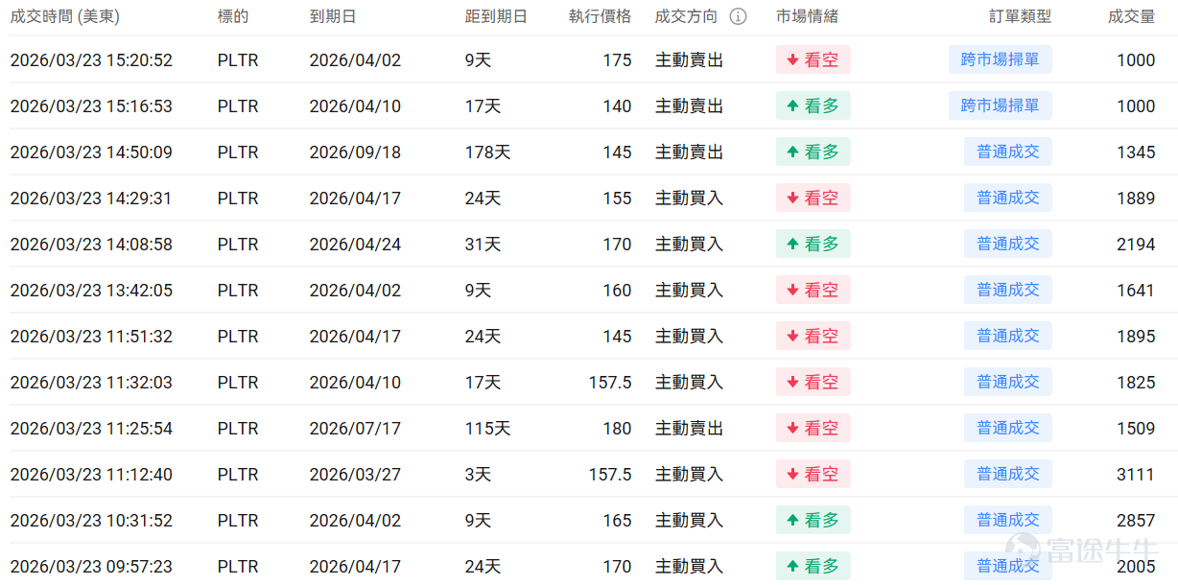The width and height of the screenshot is (1178, 585).
Task: Click strike price 140
Action: (x=617, y=106)
